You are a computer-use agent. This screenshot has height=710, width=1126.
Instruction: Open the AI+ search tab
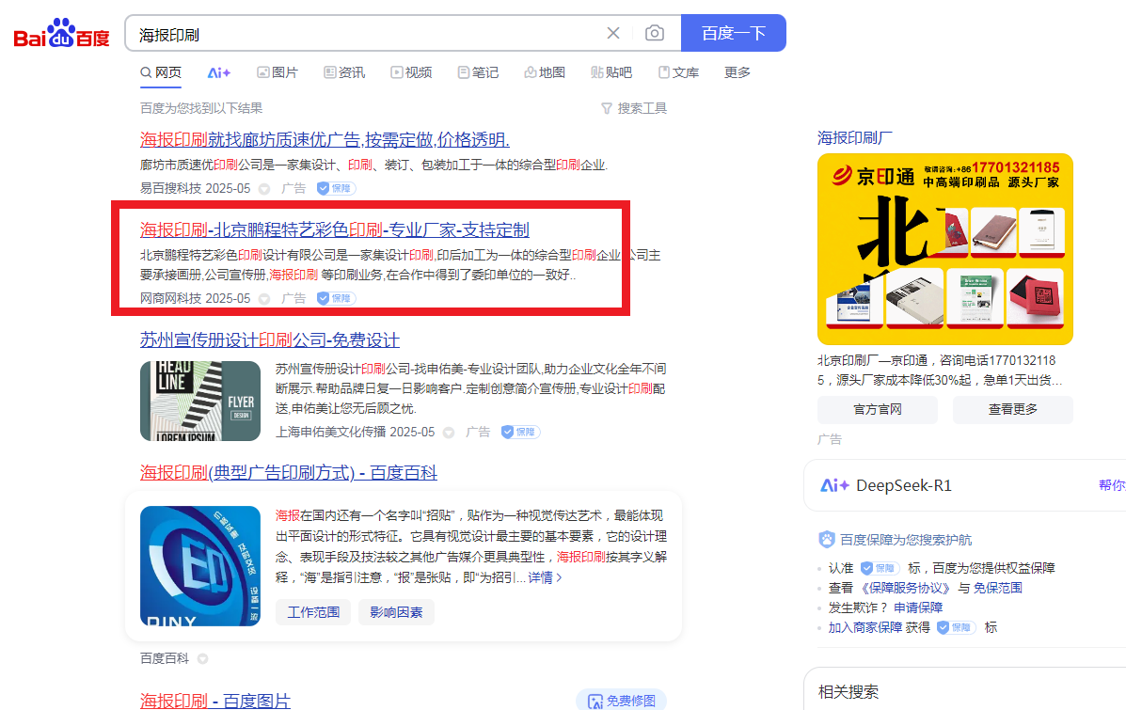(x=219, y=72)
